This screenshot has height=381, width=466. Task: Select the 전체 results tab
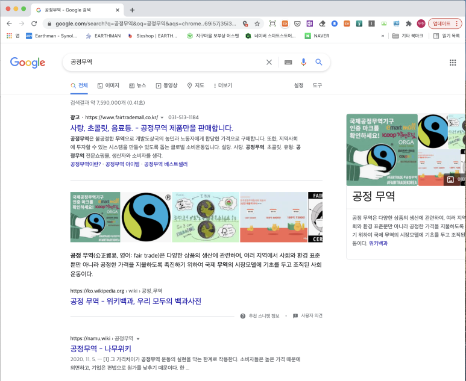79,85
